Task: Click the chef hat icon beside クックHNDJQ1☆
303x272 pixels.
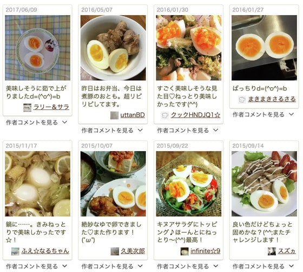Action: [x=165, y=115]
